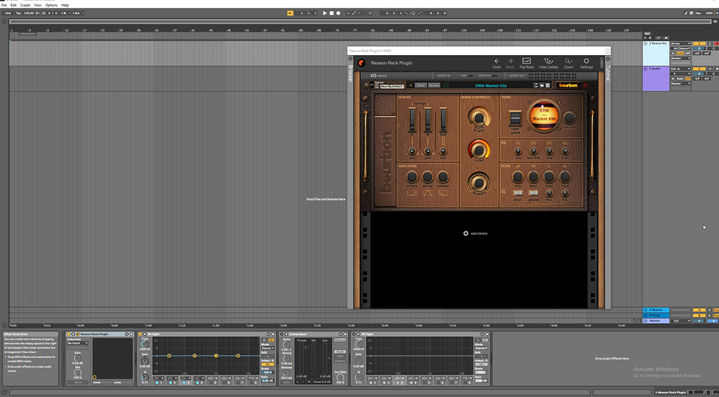Click the bourbon wobble knob
The image size is (719, 397).
coord(479,183)
